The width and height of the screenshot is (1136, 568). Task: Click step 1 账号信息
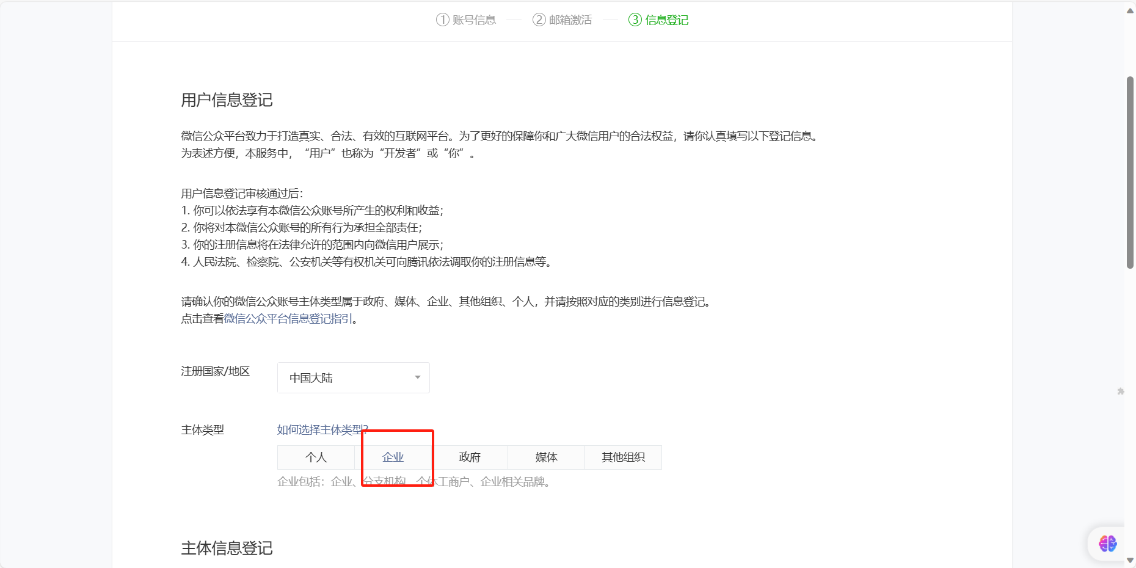466,20
